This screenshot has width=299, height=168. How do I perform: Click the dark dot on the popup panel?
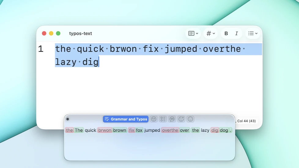pyautogui.click(x=68, y=119)
